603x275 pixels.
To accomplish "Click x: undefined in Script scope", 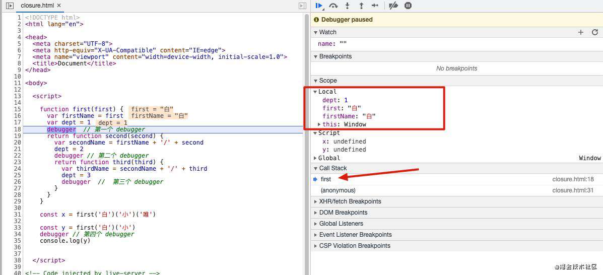I will (344, 142).
